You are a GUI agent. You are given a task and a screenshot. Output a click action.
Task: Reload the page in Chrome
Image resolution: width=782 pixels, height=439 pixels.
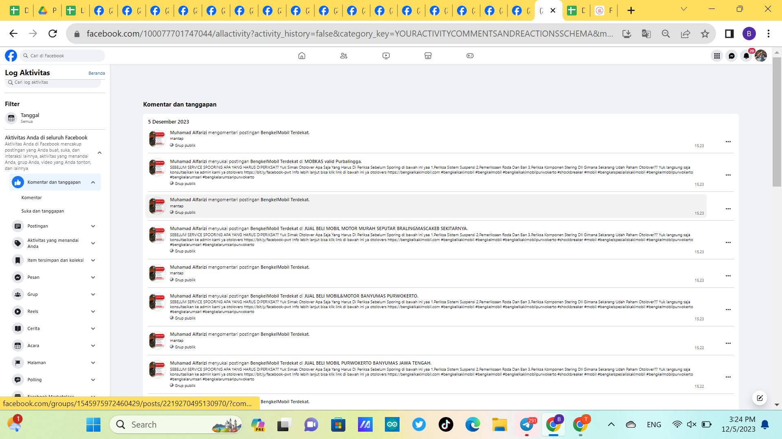coord(53,33)
